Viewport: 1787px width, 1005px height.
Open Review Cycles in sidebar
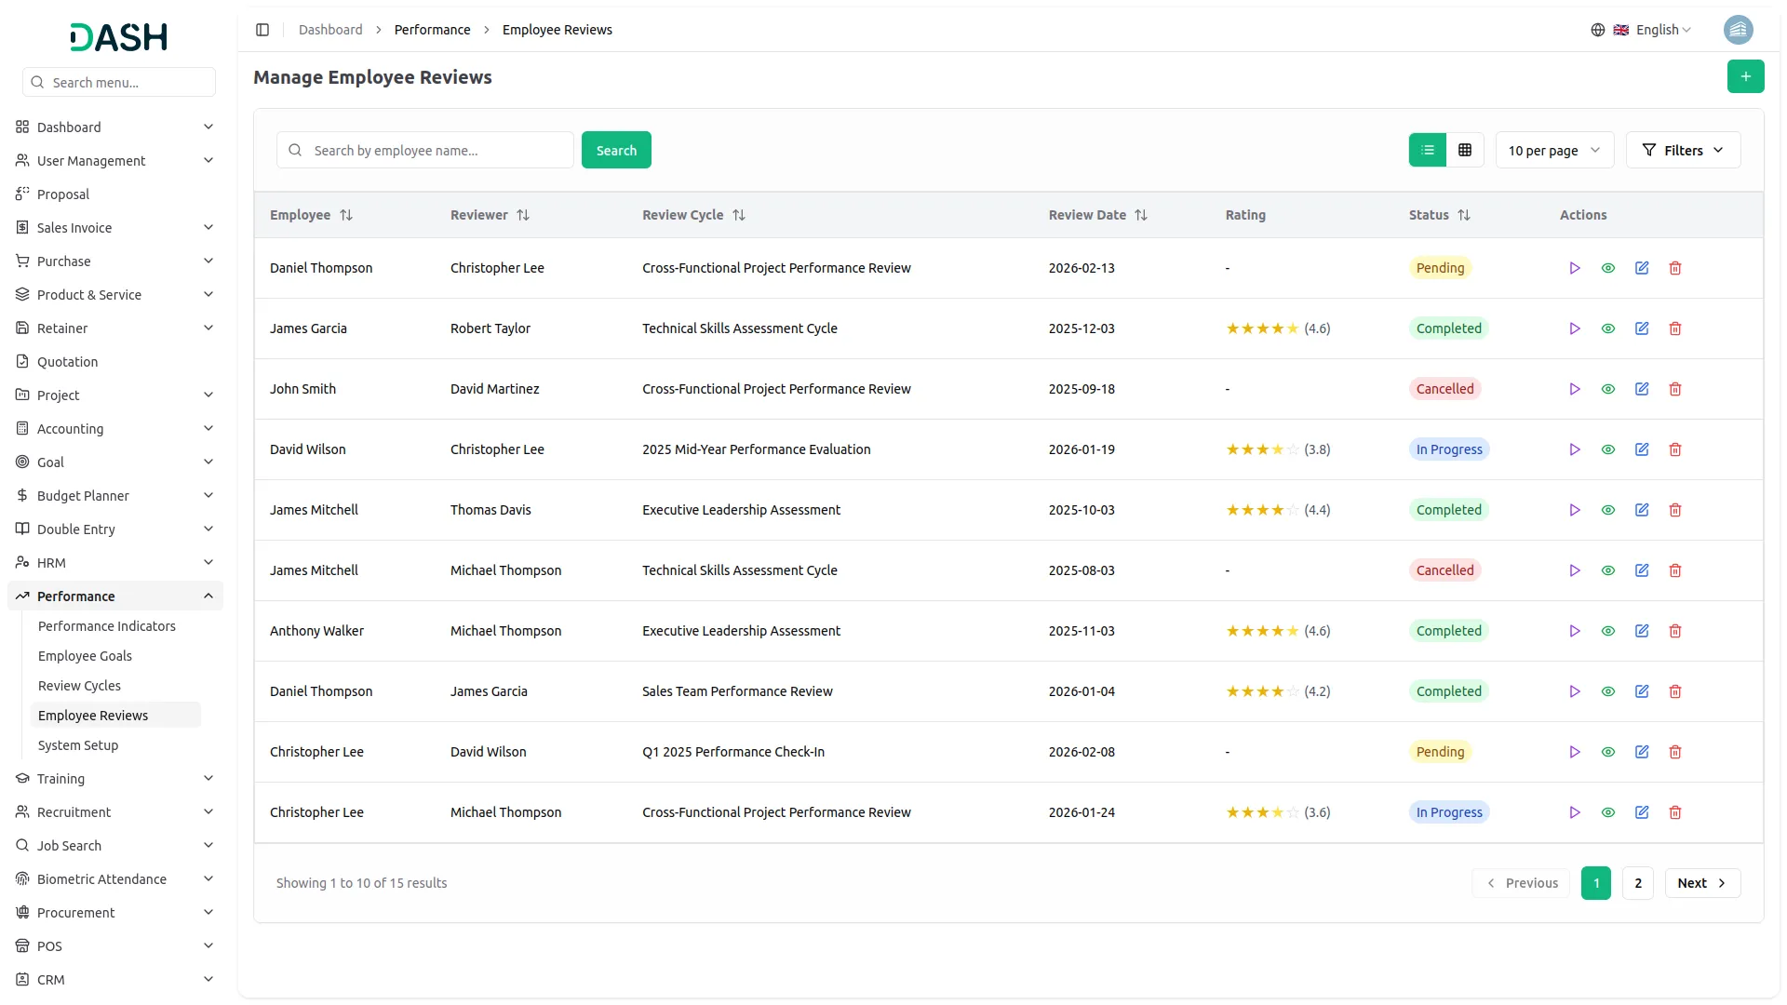[x=79, y=686]
